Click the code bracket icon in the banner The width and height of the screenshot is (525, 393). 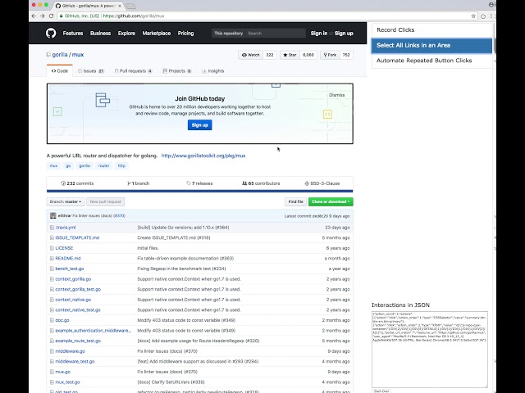327,115
